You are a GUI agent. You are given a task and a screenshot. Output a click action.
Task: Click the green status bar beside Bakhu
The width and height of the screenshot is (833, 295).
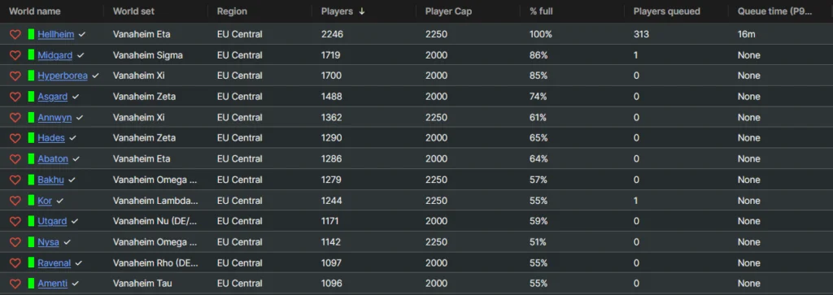pyautogui.click(x=32, y=180)
